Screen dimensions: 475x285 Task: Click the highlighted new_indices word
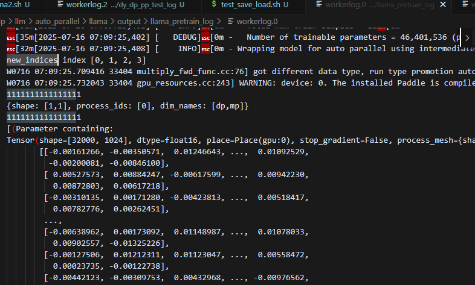pos(33,60)
